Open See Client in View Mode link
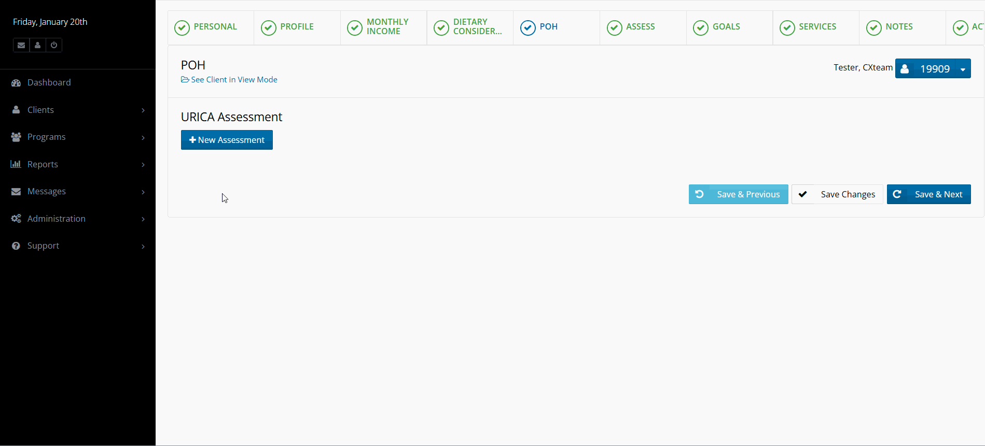985x446 pixels. pyautogui.click(x=233, y=80)
